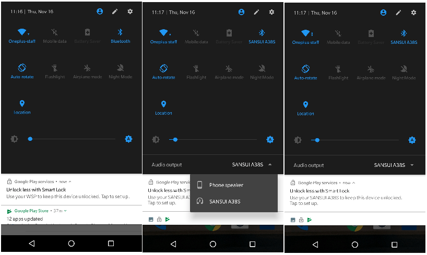This screenshot has height=255, width=427.
Task: Toggle Auto-rotate tile in the 11:16 screen
Action: click(22, 71)
